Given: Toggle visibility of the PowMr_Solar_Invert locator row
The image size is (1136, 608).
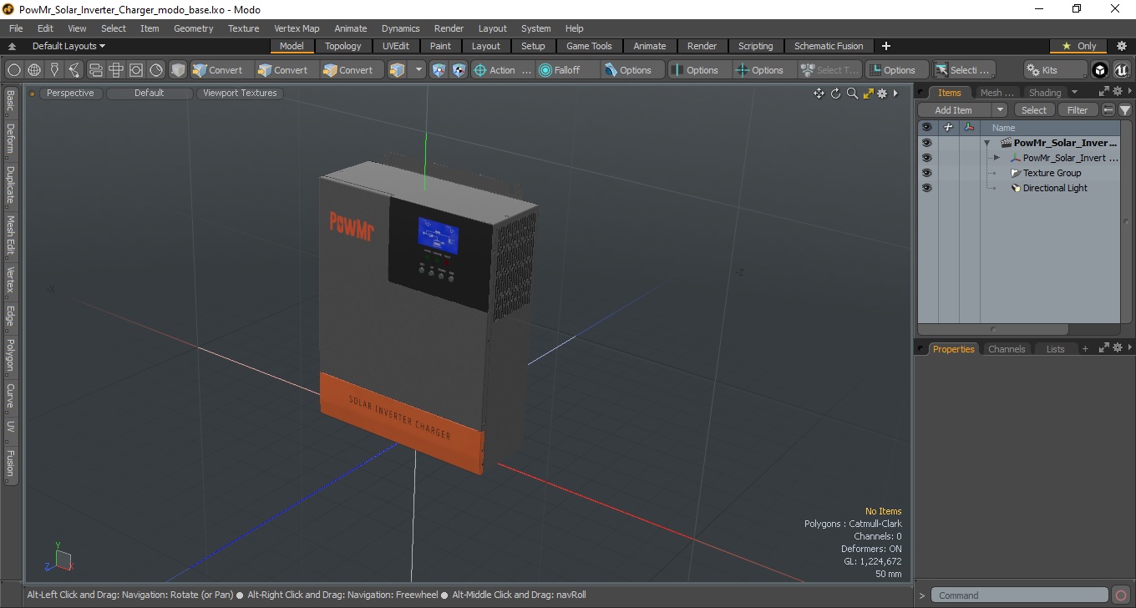Looking at the screenshot, I should (x=926, y=158).
